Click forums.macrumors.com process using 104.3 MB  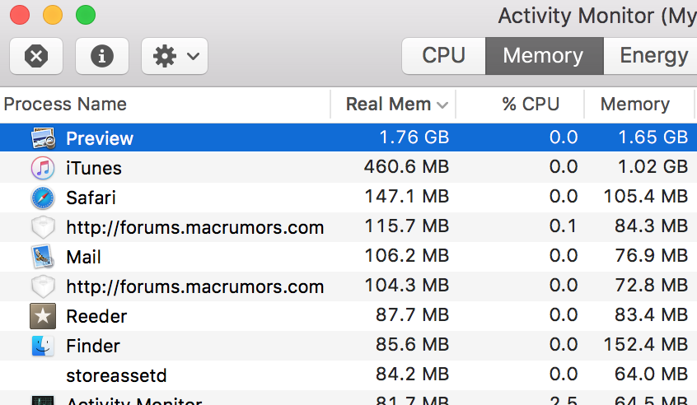194,286
